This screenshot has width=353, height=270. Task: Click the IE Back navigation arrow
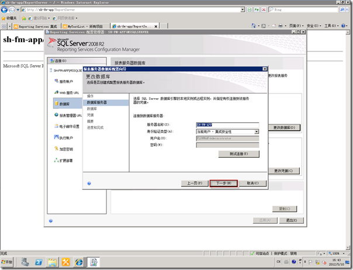click(4, 10)
